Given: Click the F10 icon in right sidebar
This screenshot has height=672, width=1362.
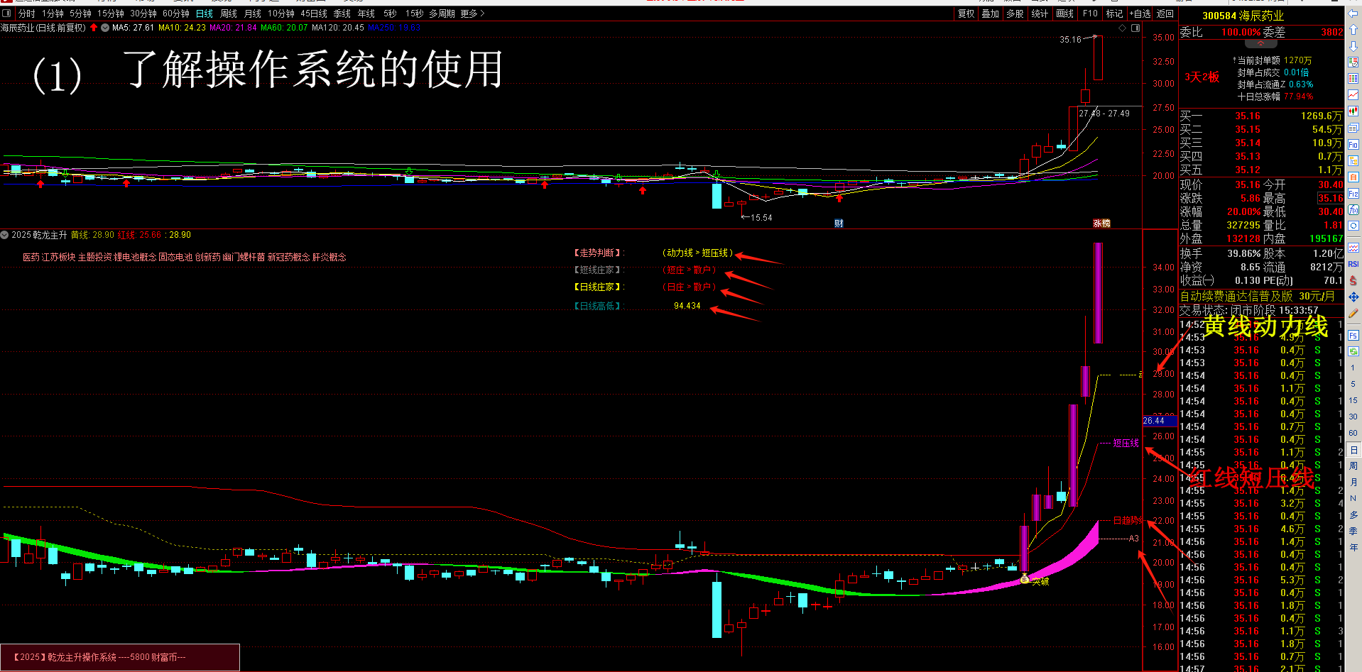Looking at the screenshot, I should pos(1353,144).
